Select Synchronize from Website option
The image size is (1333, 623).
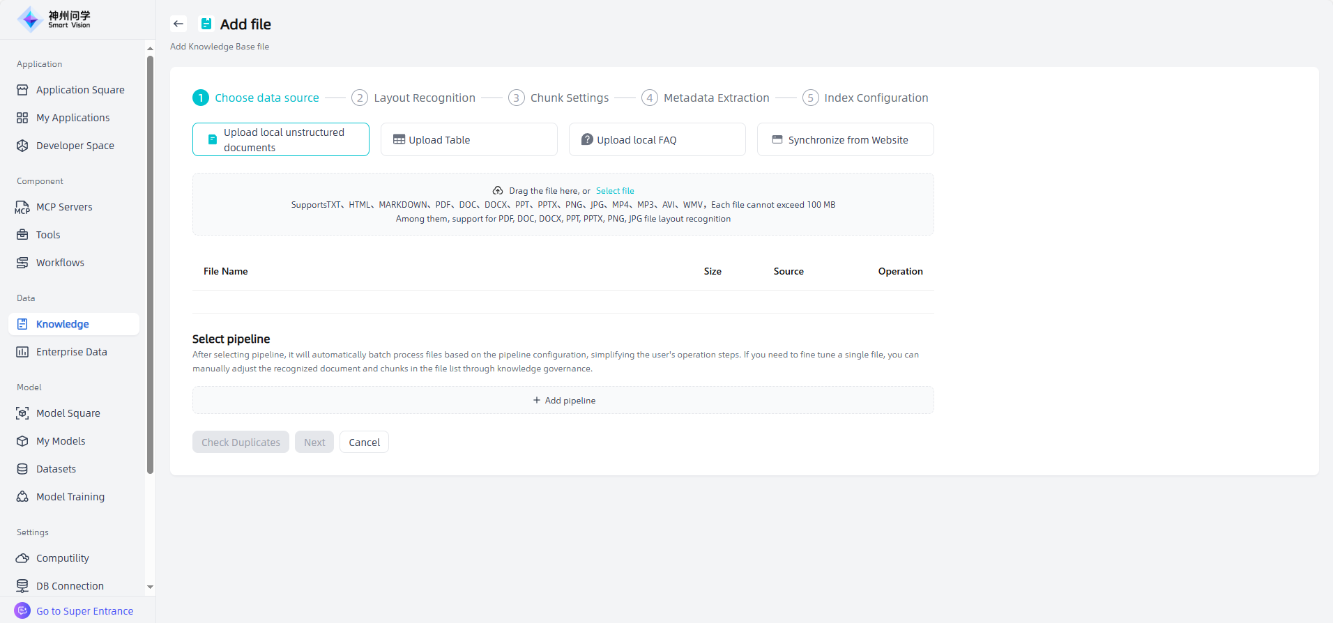point(845,139)
